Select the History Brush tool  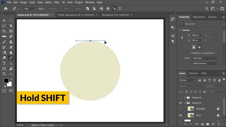tap(4, 47)
